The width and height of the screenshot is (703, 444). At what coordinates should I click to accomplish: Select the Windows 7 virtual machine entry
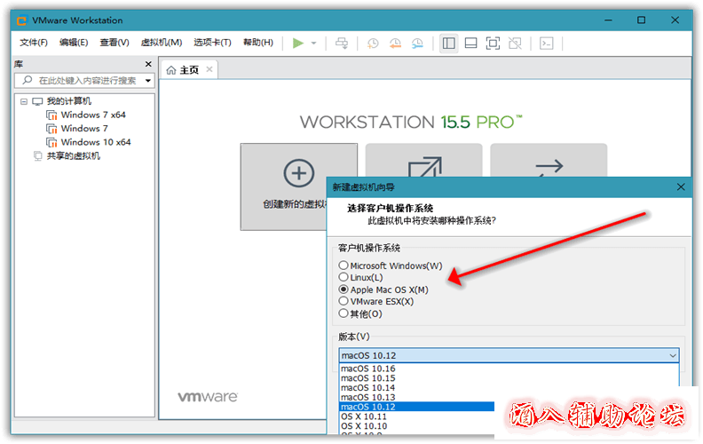84,128
